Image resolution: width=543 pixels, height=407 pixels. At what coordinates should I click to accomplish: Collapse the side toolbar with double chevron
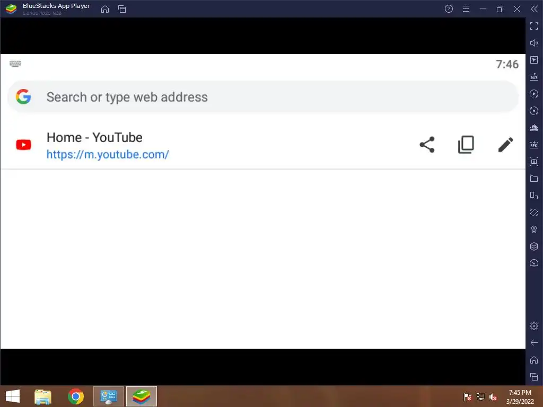[x=535, y=9]
